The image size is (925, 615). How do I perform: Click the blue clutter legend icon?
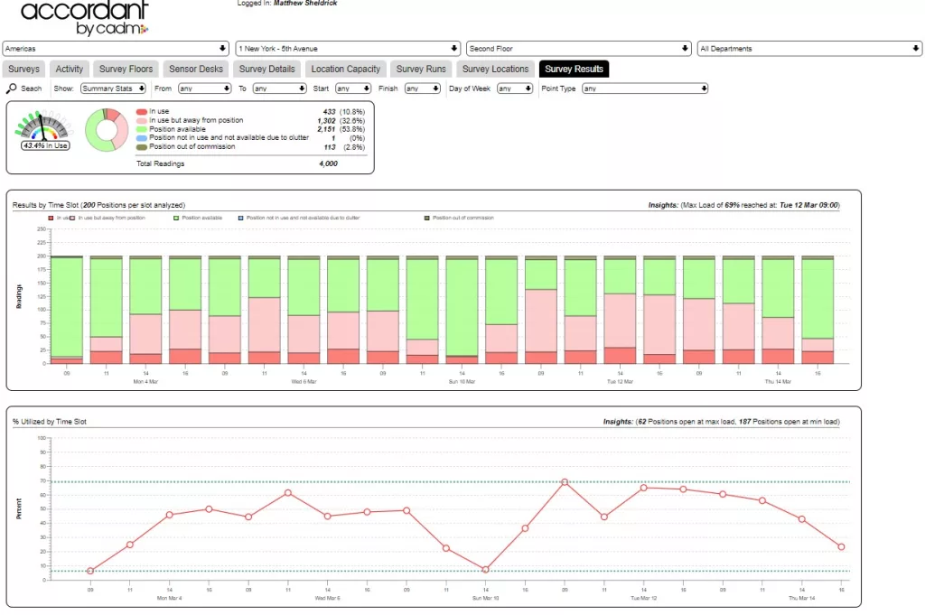(140, 138)
